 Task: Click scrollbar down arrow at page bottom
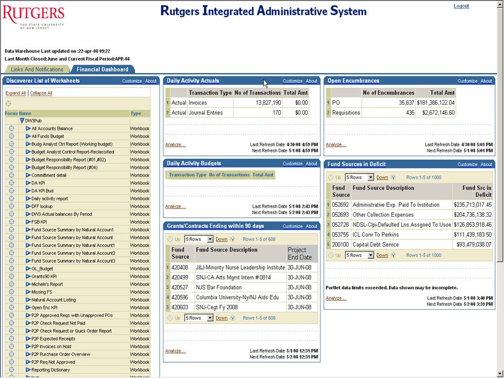500,374
